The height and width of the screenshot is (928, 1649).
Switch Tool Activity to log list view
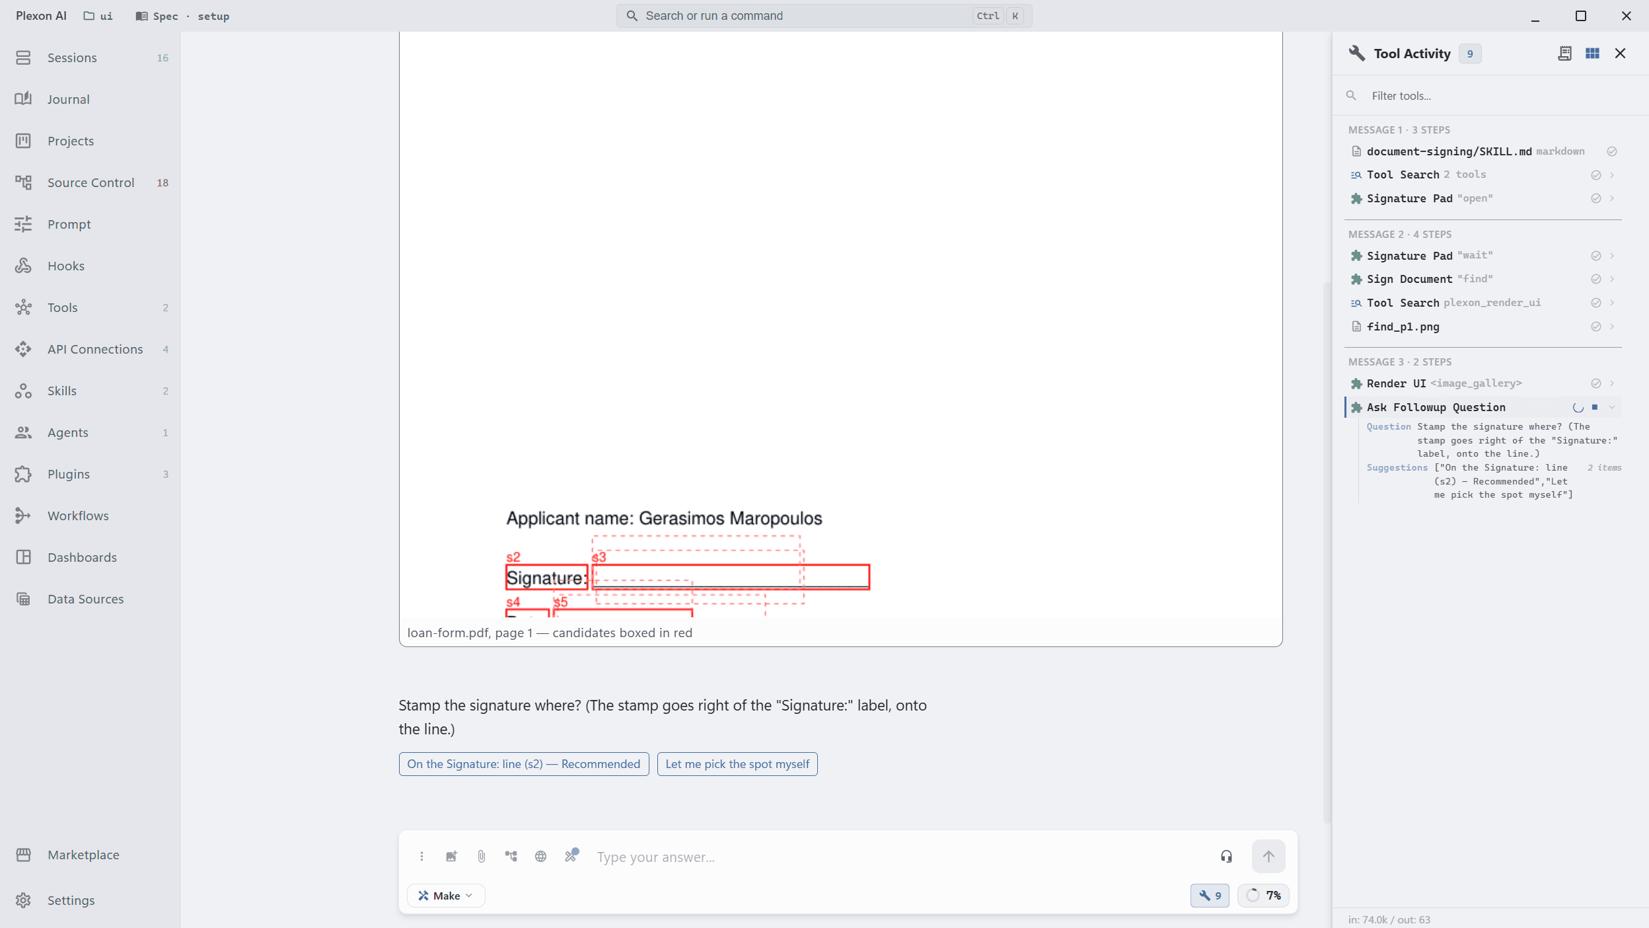[1565, 54]
